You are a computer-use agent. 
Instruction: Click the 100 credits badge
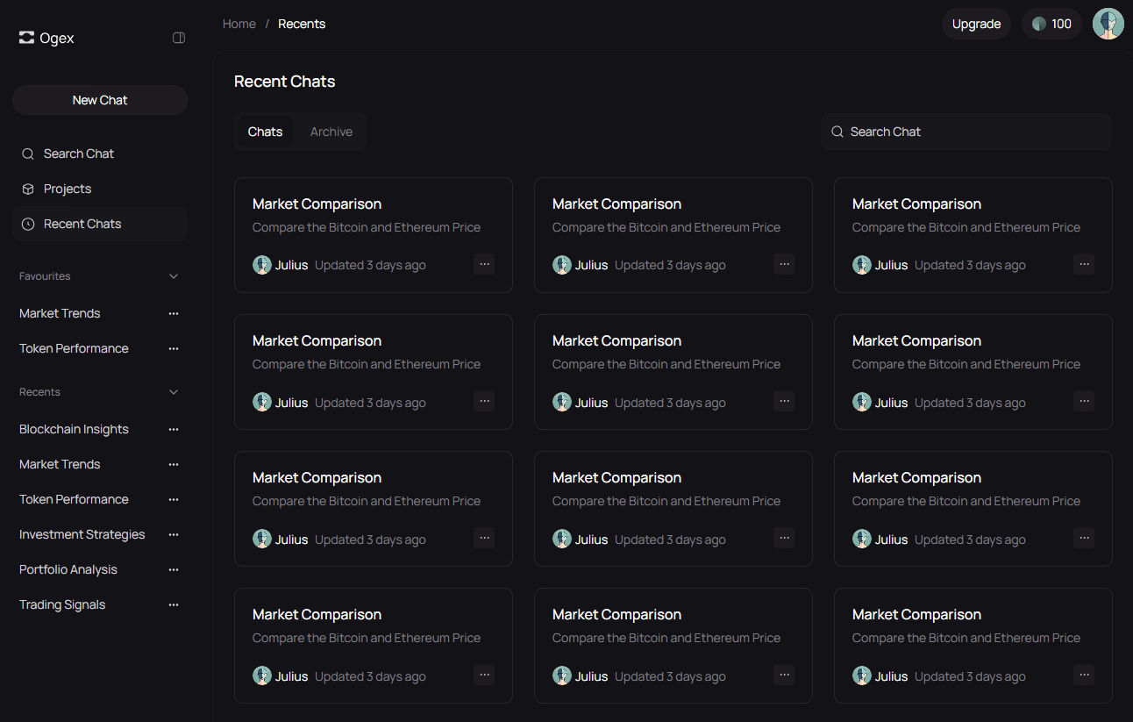(x=1051, y=24)
